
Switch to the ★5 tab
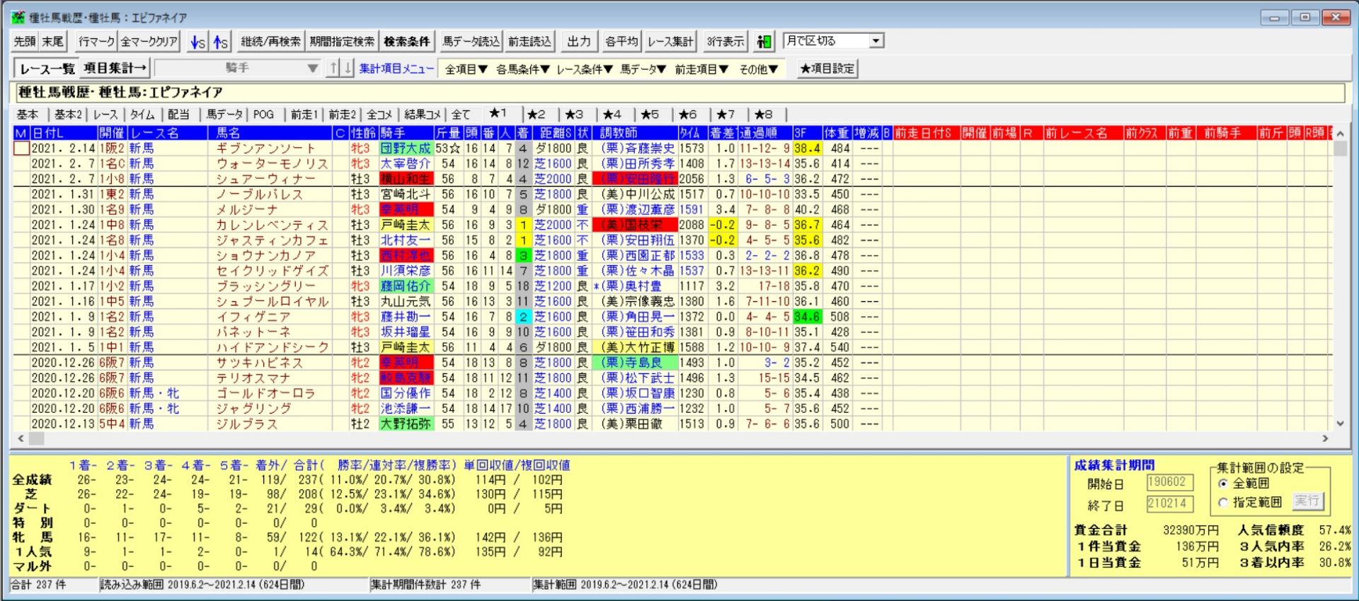(x=649, y=115)
